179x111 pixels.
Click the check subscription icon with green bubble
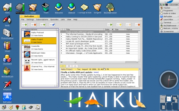click(43, 25)
